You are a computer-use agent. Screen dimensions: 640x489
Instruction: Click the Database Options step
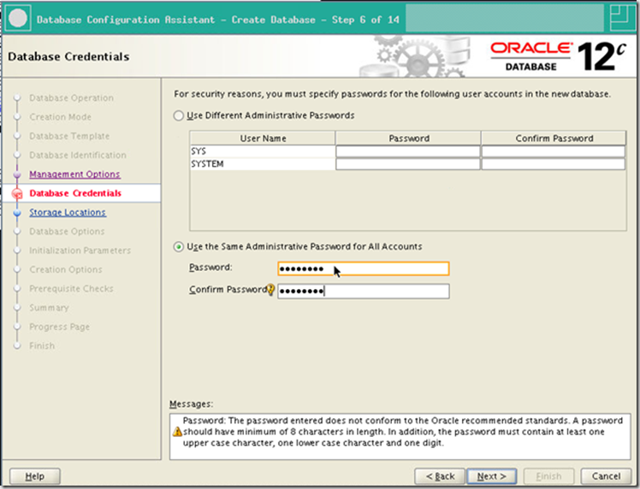click(67, 232)
